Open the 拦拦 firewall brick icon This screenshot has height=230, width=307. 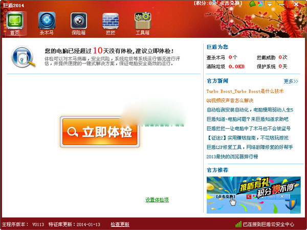point(110,22)
